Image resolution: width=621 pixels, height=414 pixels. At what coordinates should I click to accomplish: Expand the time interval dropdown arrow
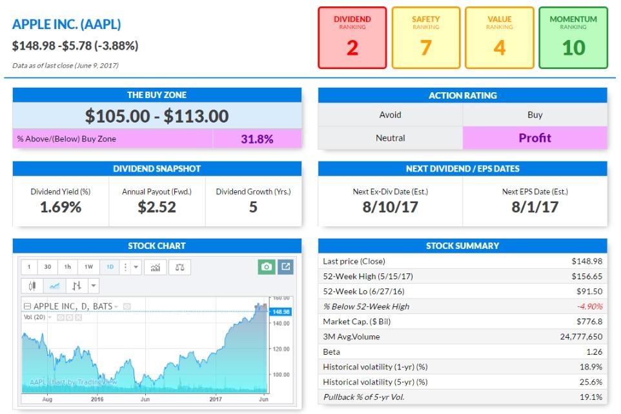tap(136, 268)
